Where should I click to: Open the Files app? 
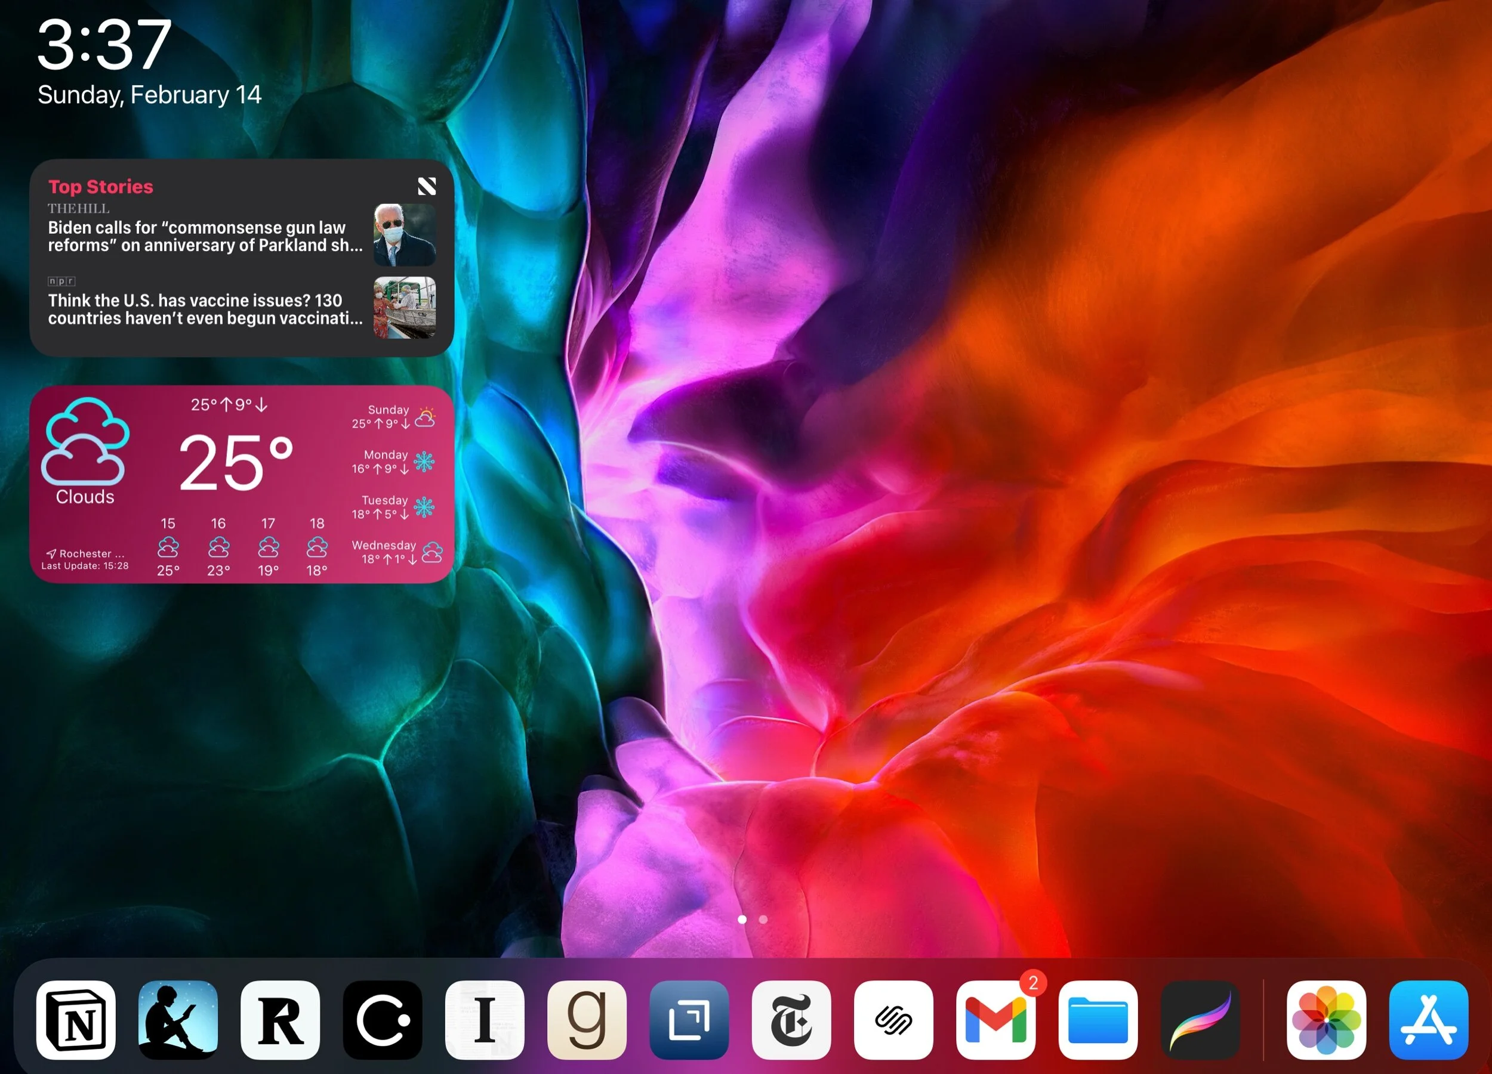coord(1098,1020)
